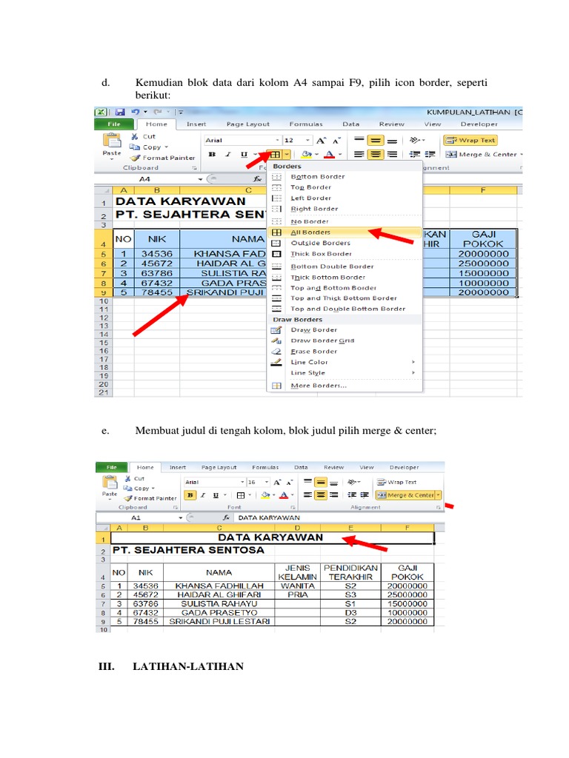Open File tab in upper Excel window
The height and width of the screenshot is (758, 569).
pos(114,124)
